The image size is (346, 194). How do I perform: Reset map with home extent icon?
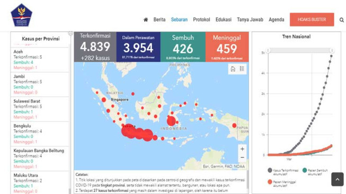tap(233, 69)
